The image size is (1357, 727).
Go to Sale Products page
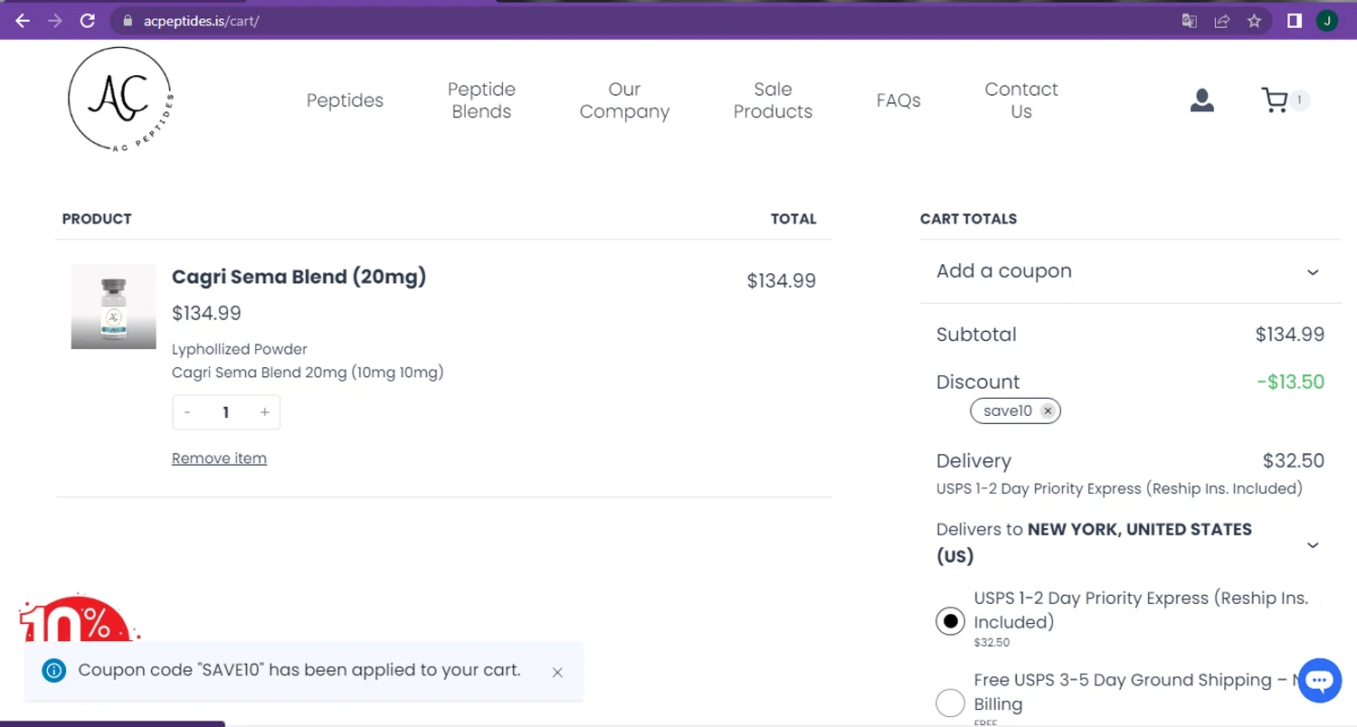click(x=773, y=100)
